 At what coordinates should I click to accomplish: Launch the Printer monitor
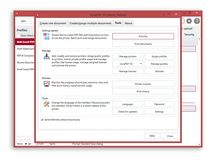[x=143, y=84]
